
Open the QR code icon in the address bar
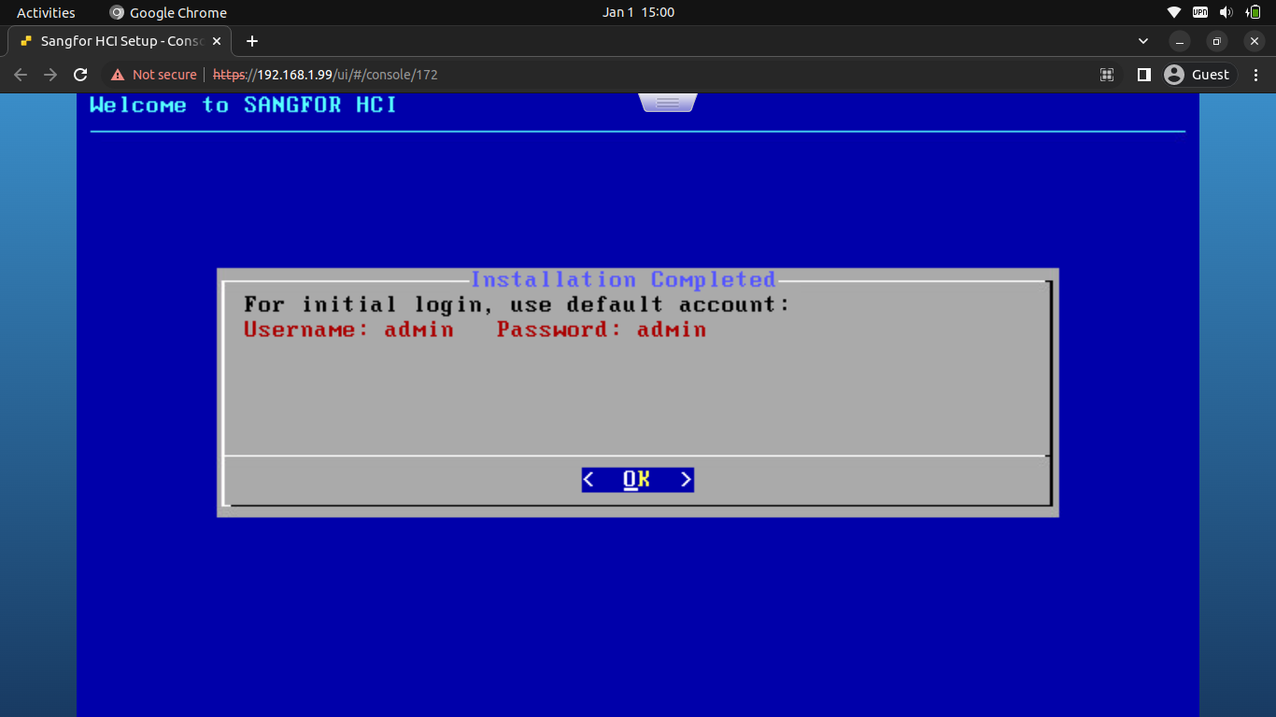click(x=1107, y=75)
